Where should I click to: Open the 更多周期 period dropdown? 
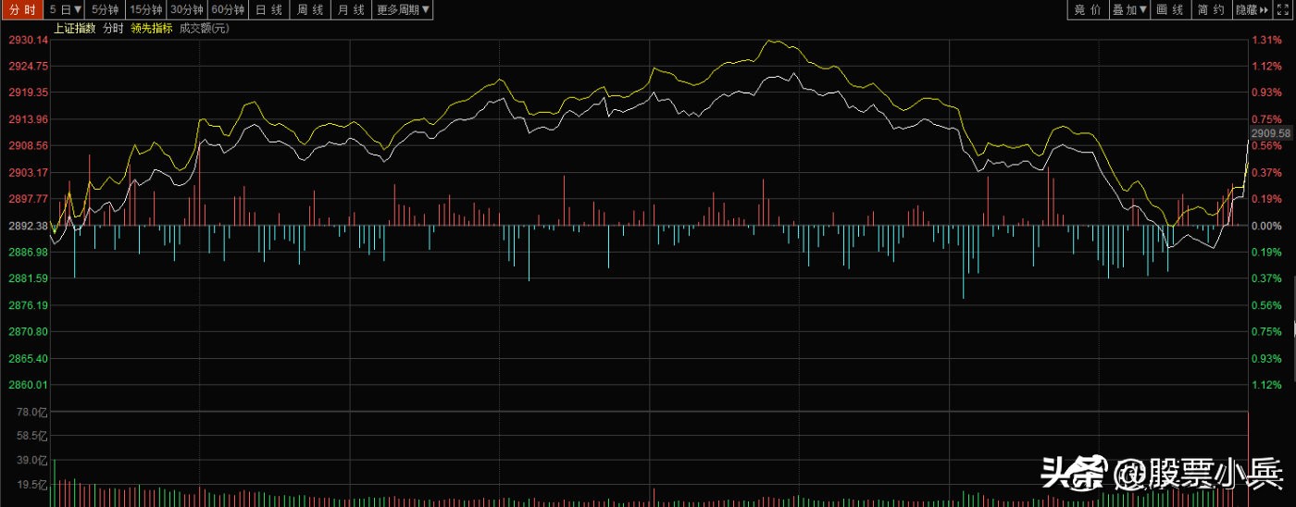click(x=403, y=10)
